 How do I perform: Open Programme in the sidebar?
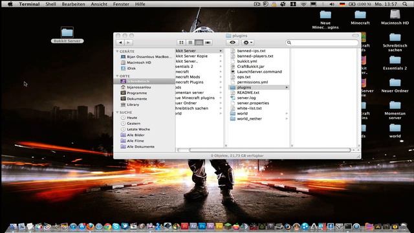point(134,93)
